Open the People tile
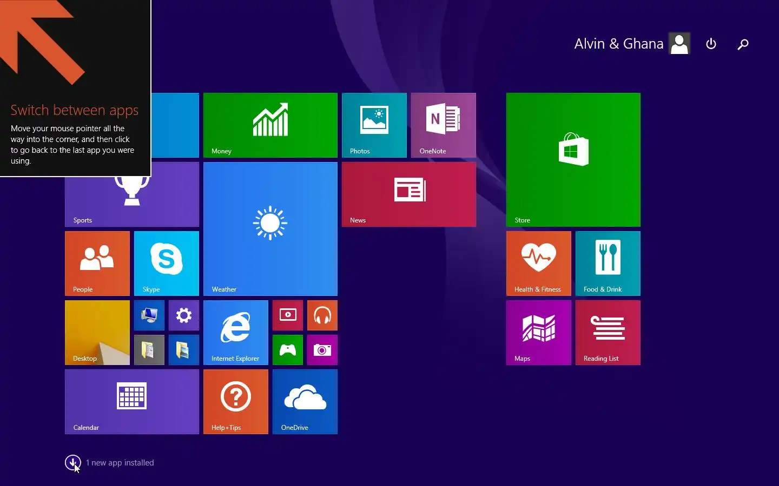This screenshot has width=779, height=486. pos(97,264)
